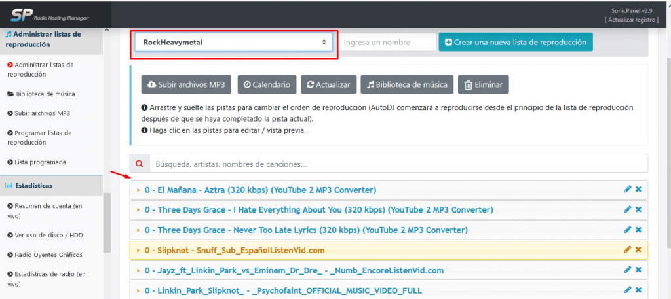671x299 pixels.
Task: Open the Calendario button
Action: click(x=267, y=84)
